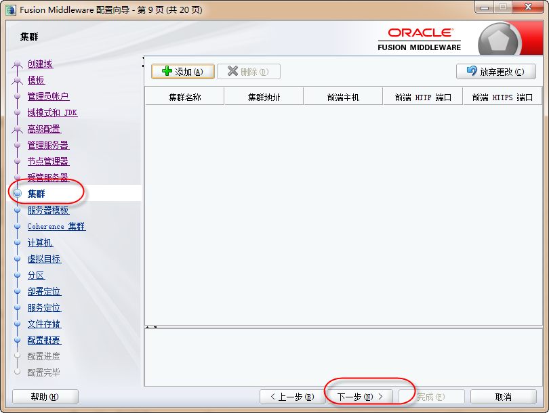Click the 集群名称 column header

pos(184,97)
